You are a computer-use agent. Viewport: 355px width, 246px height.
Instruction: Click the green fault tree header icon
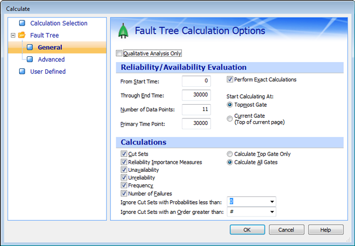[123, 32]
